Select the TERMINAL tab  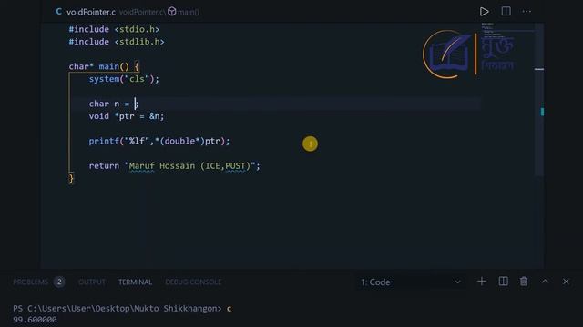(x=136, y=282)
